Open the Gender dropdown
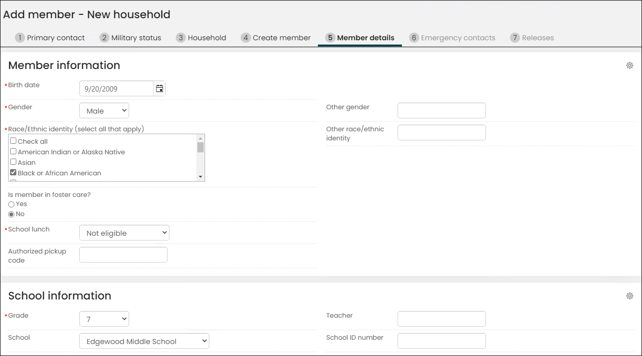Viewport: 642px width, 356px height. point(104,111)
